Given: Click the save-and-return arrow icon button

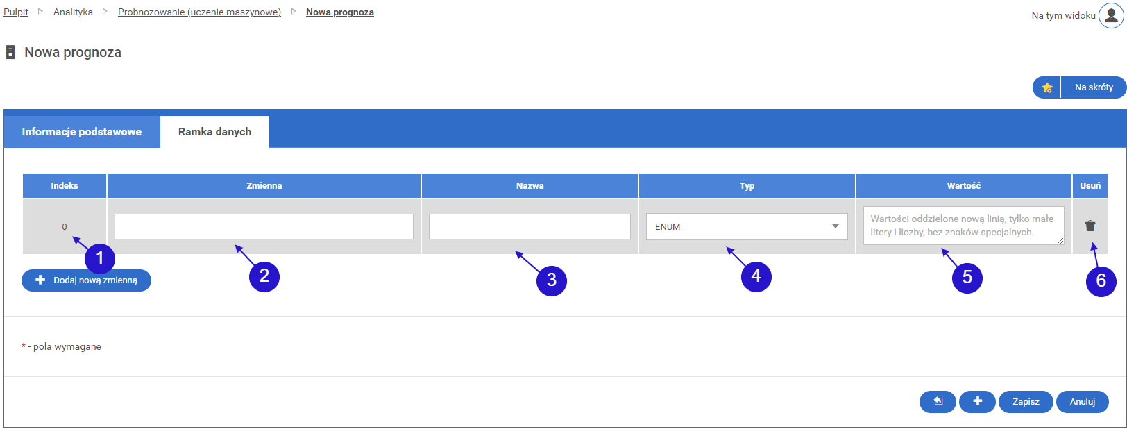Looking at the screenshot, I should click(938, 401).
